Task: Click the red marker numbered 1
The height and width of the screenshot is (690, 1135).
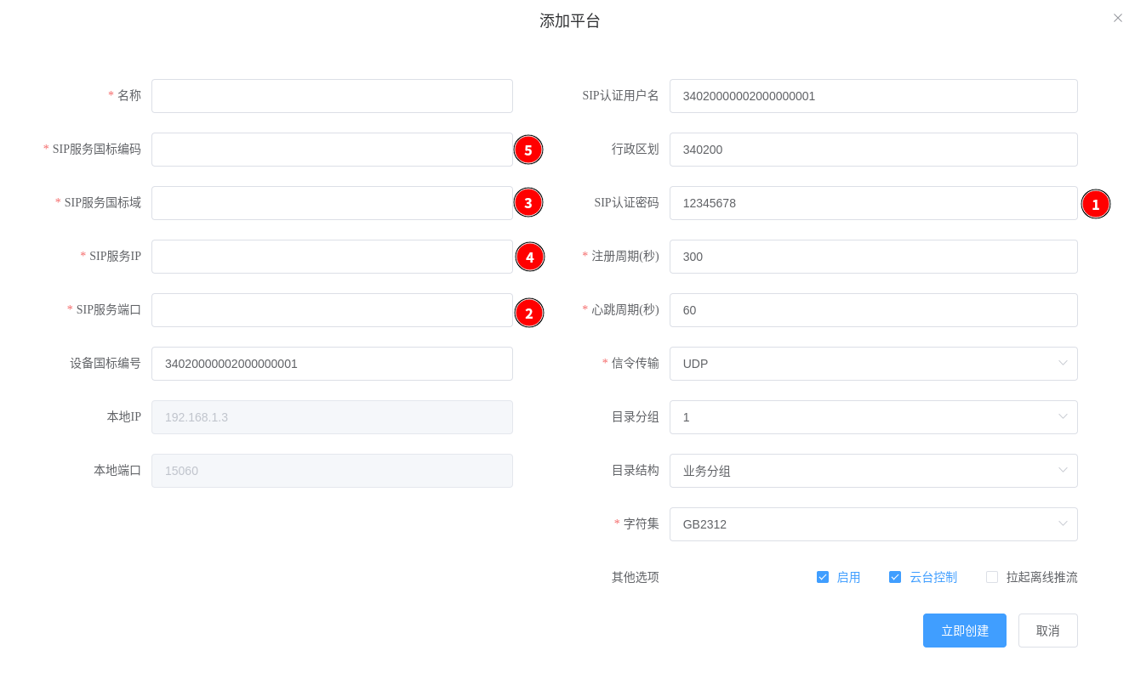Action: [x=1095, y=204]
